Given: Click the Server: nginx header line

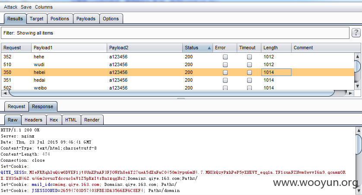Looking at the screenshot, I should pos(18,136).
